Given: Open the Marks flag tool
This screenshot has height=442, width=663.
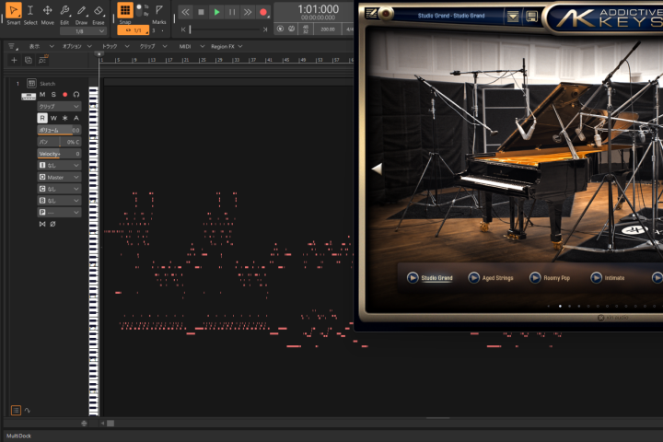Looking at the screenshot, I should pyautogui.click(x=159, y=14).
